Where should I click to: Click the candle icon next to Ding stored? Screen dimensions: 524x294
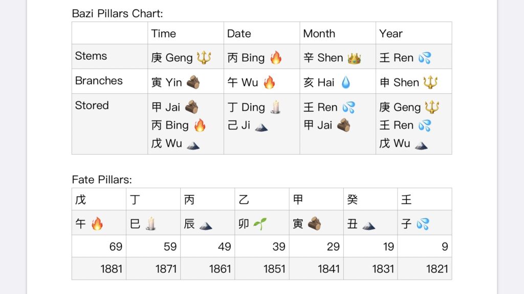[276, 107]
